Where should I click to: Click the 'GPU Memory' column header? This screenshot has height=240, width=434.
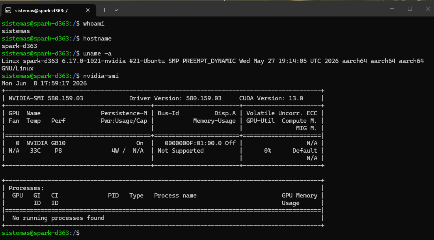300,196
